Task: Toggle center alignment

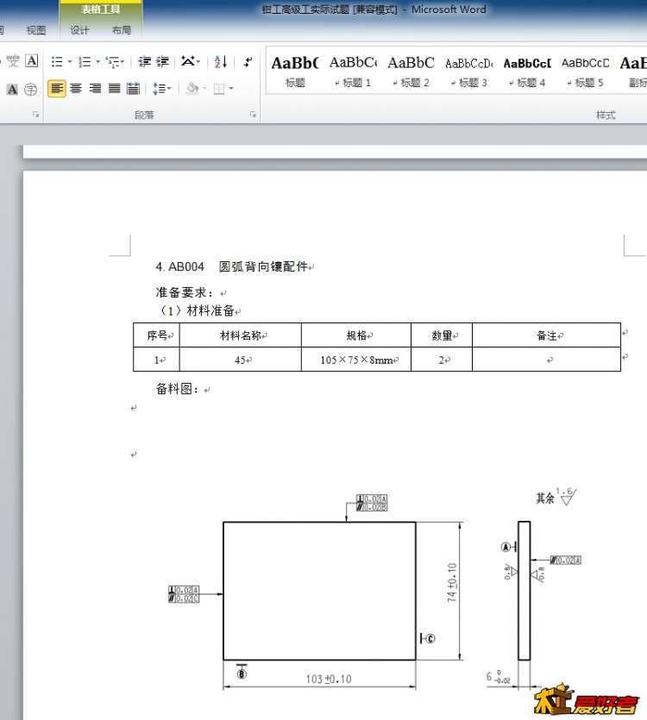Action: [x=76, y=89]
